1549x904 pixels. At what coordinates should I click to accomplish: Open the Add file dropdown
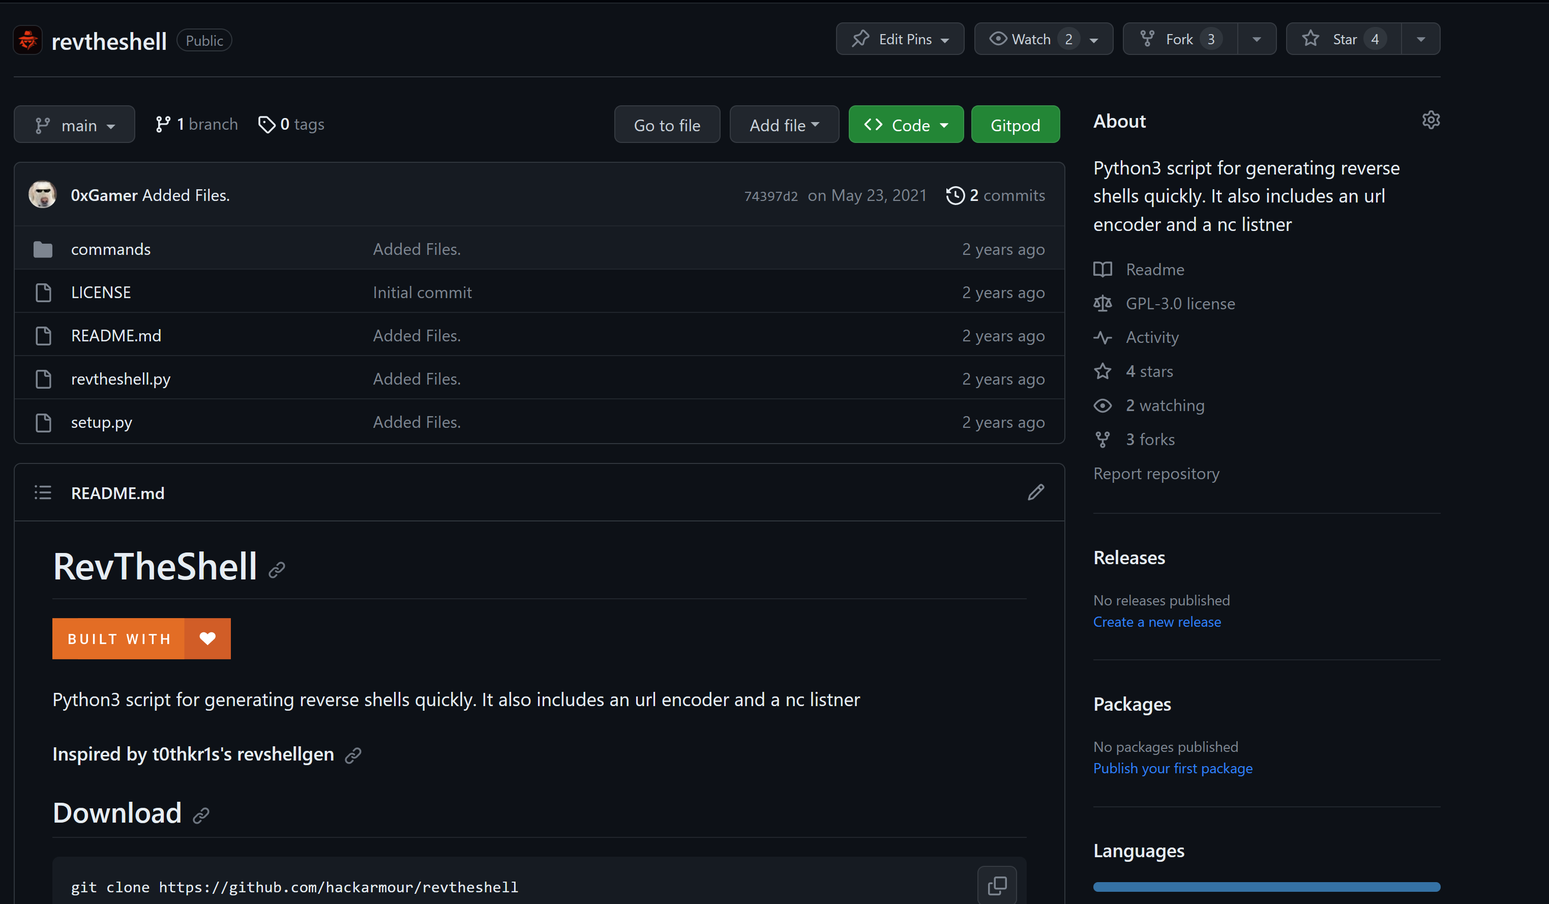[784, 125]
